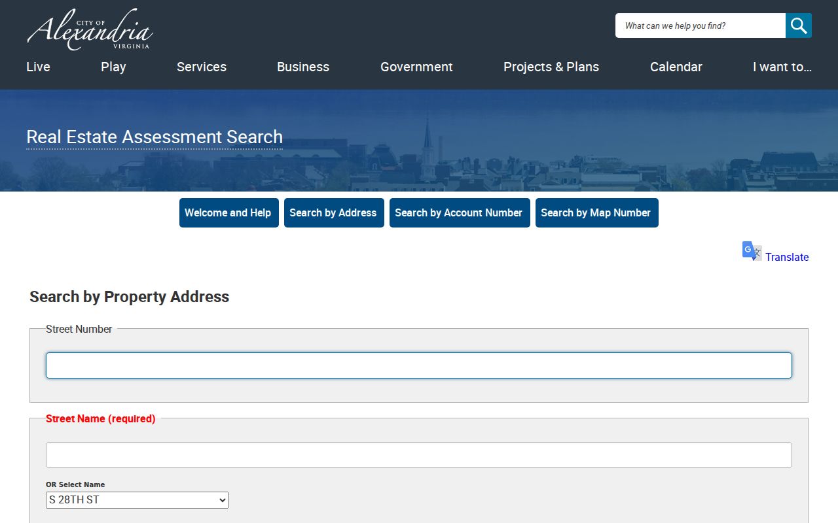
Task: Click the Welcome and Help button
Action: point(228,213)
